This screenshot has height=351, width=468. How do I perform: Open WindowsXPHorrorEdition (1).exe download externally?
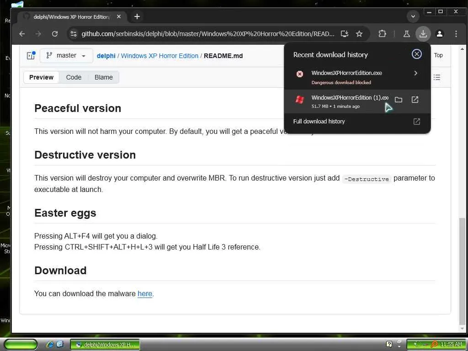tap(415, 100)
